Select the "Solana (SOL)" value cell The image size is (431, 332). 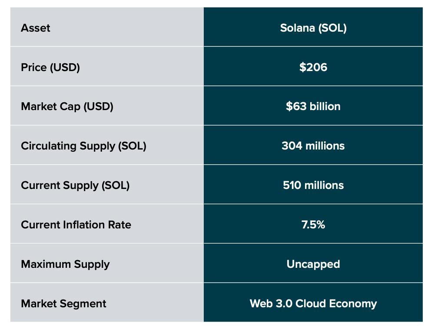tap(313, 28)
